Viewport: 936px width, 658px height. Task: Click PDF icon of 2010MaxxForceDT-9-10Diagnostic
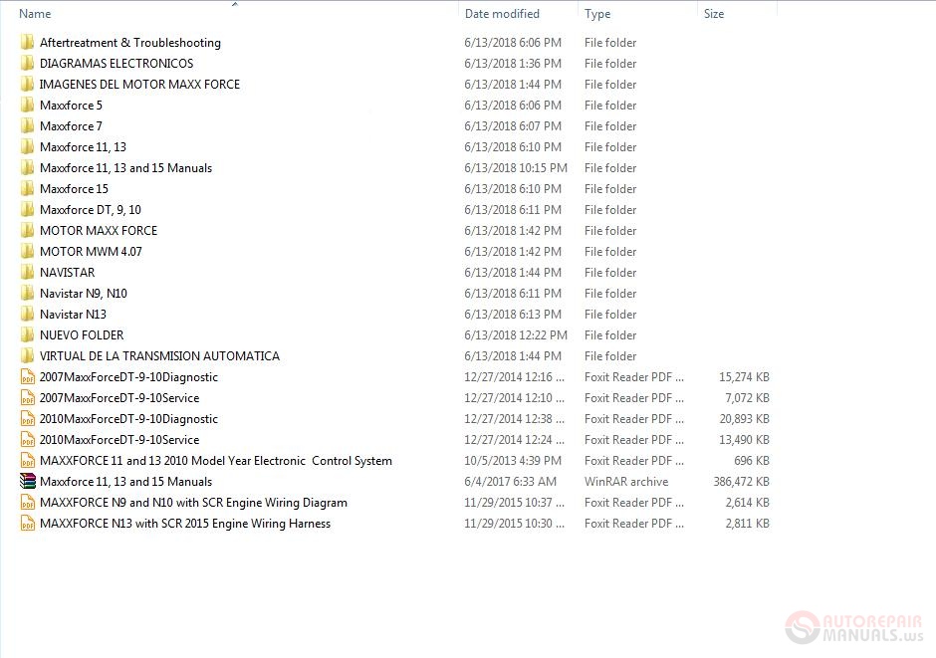28,419
